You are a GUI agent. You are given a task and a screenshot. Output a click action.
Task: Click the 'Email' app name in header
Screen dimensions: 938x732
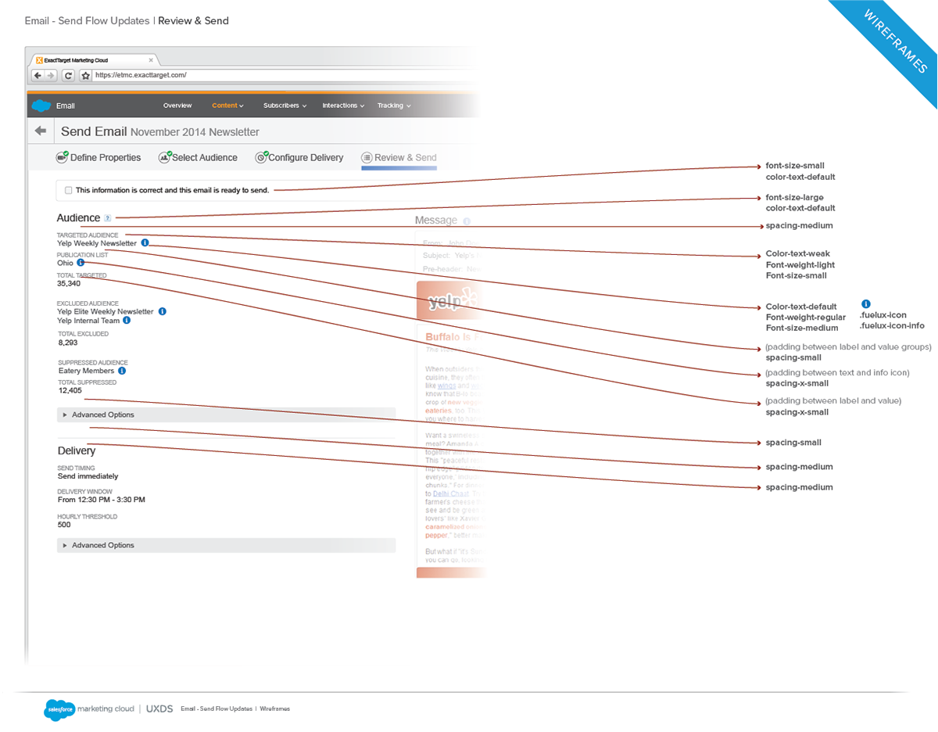pyautogui.click(x=66, y=106)
